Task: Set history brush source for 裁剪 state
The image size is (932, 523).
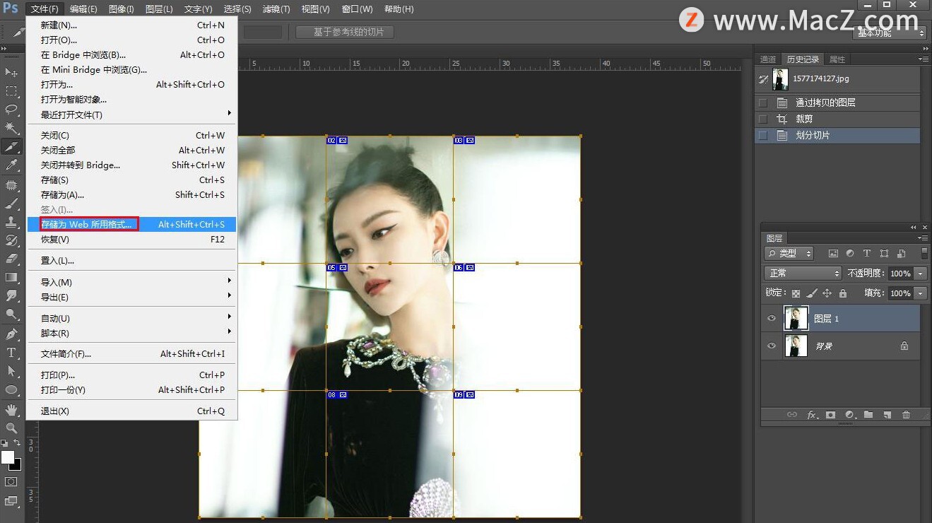Action: (762, 119)
